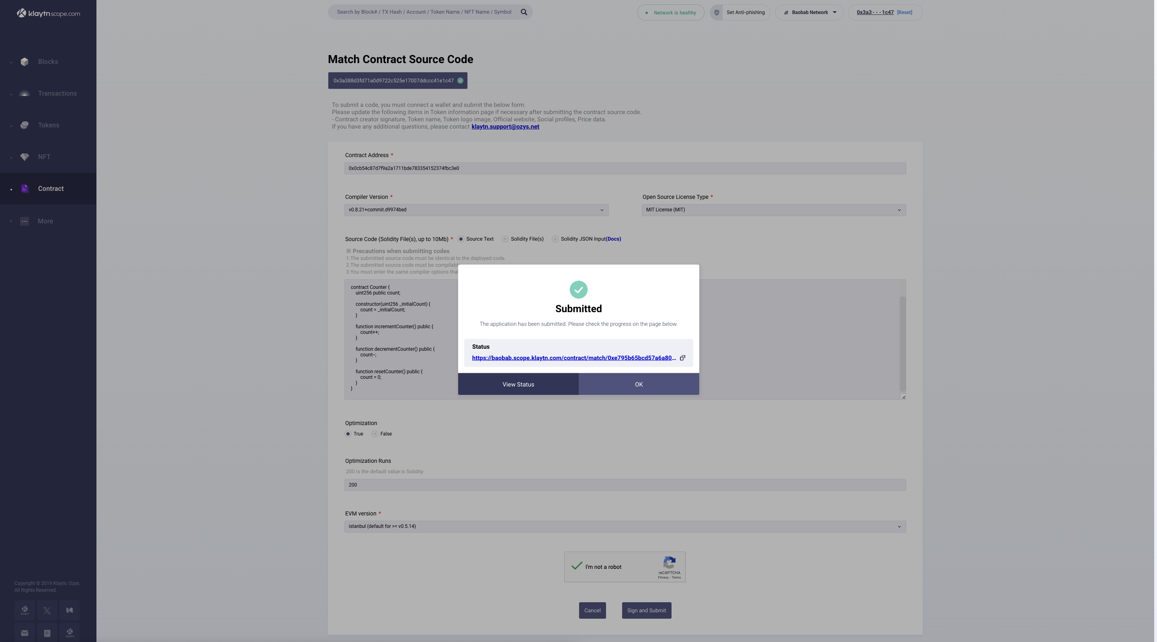1157x642 pixels.
Task: Expand the More sidebar menu
Action: [45, 221]
